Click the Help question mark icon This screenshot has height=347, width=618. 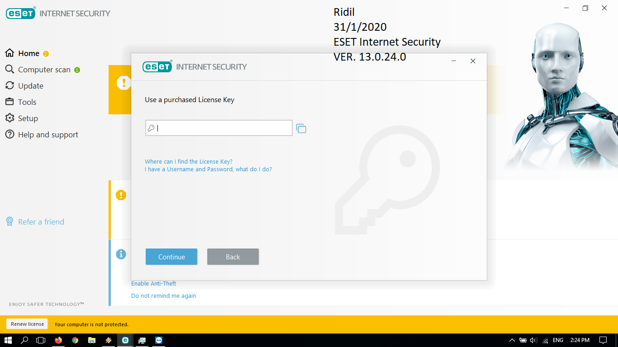click(x=10, y=135)
